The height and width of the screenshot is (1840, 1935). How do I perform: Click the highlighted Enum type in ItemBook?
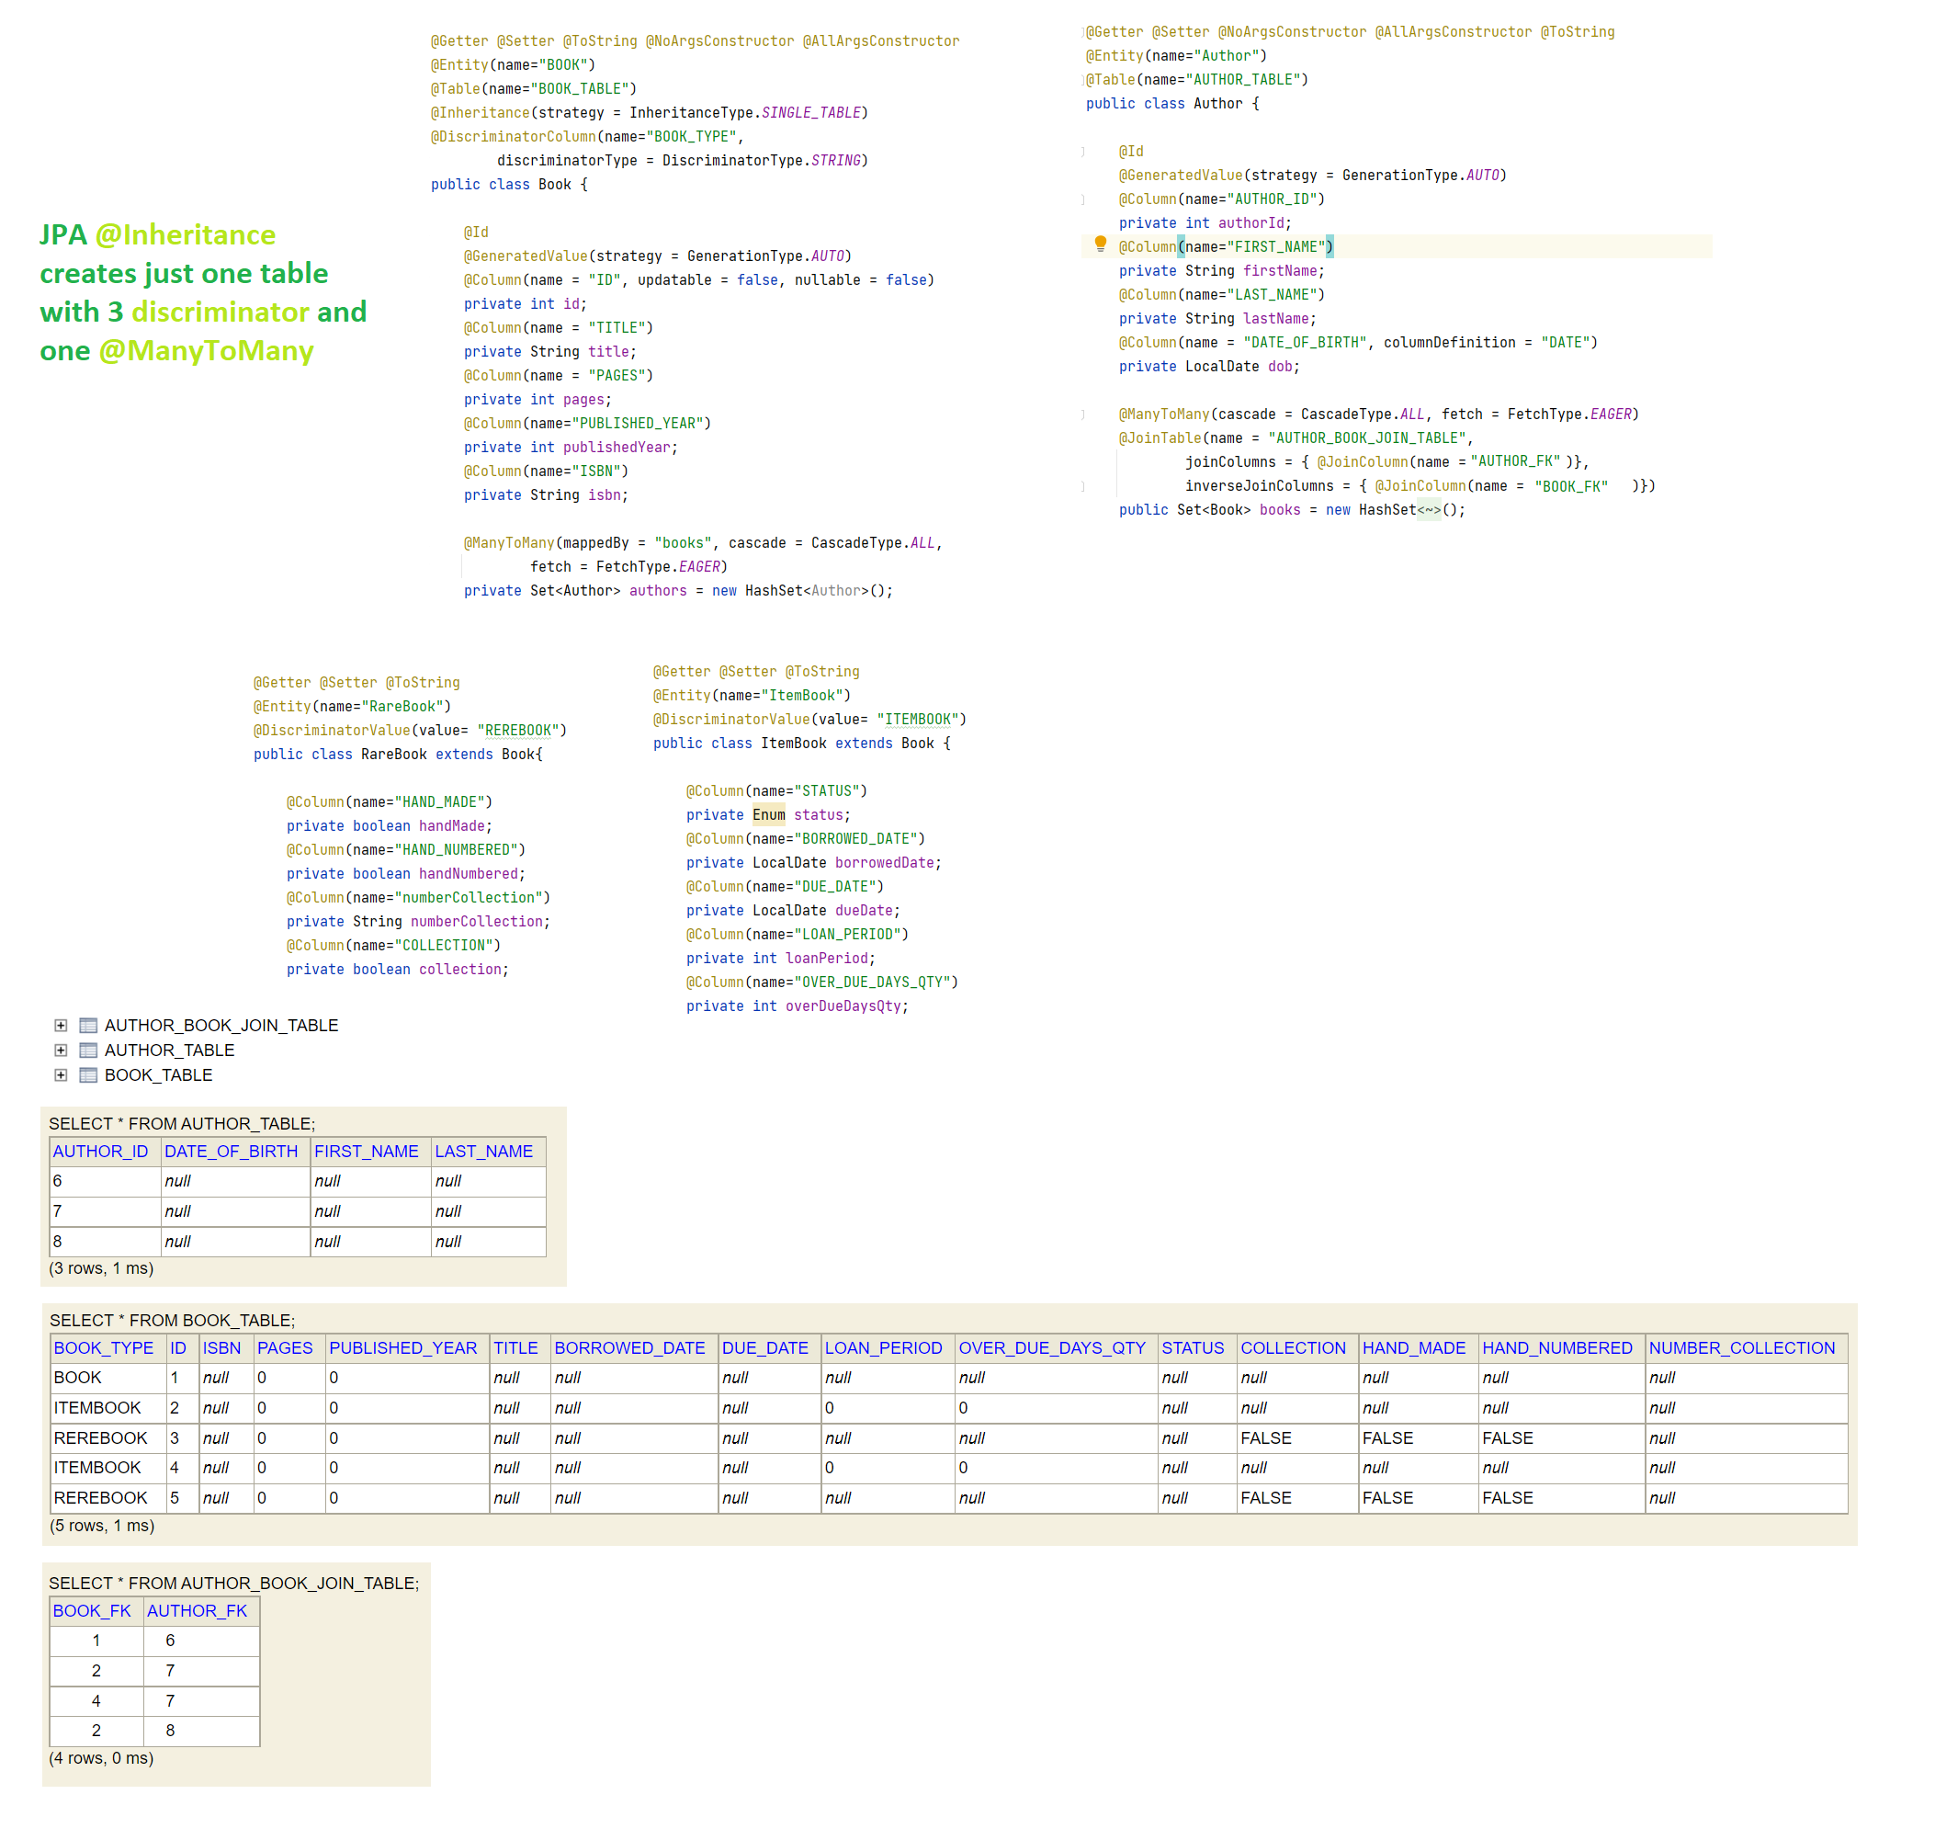768,815
